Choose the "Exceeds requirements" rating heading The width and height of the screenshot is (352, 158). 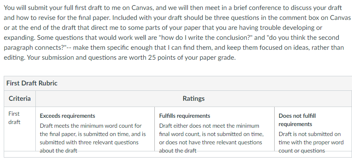(x=67, y=116)
